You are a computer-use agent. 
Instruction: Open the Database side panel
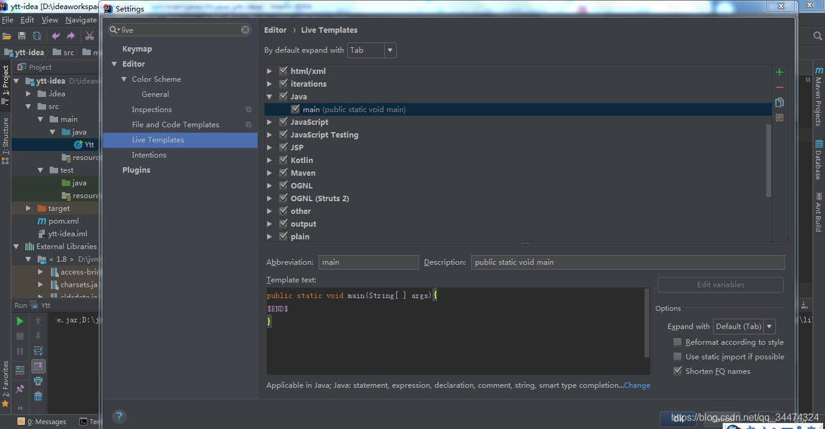(818, 160)
